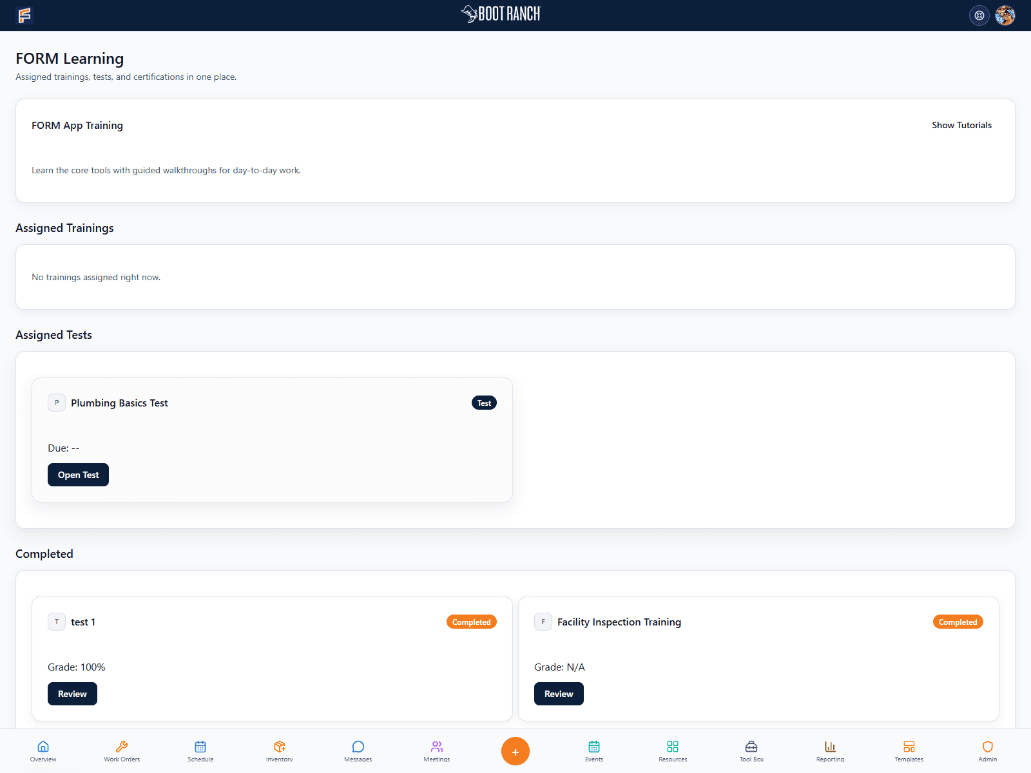
Task: Open the help icon near profile
Action: click(x=979, y=15)
